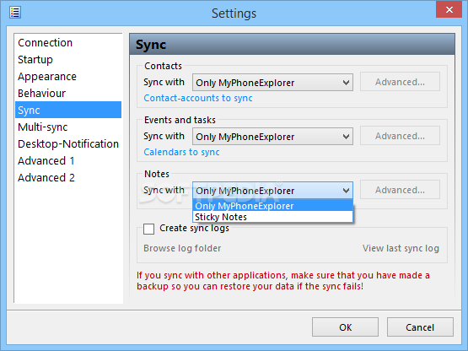Go to the Behaviour settings page
468x351 pixels.
[x=68, y=93]
